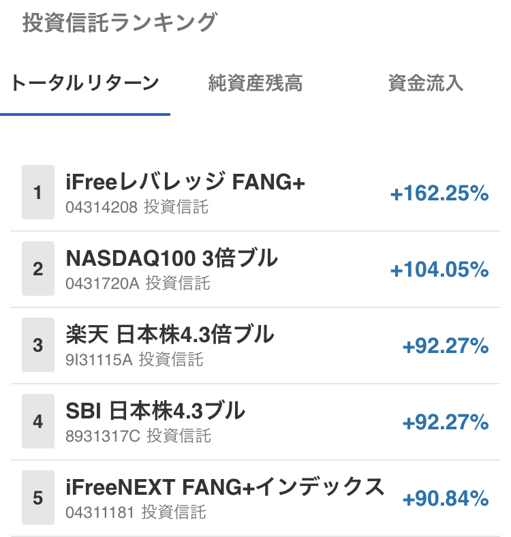
Task: Open the 資金流入 tab
Action: (x=426, y=84)
